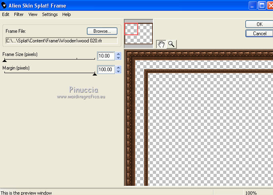Maximize the Splat! Frame window
Screen dimensions: 273x195
(x=262, y=6)
